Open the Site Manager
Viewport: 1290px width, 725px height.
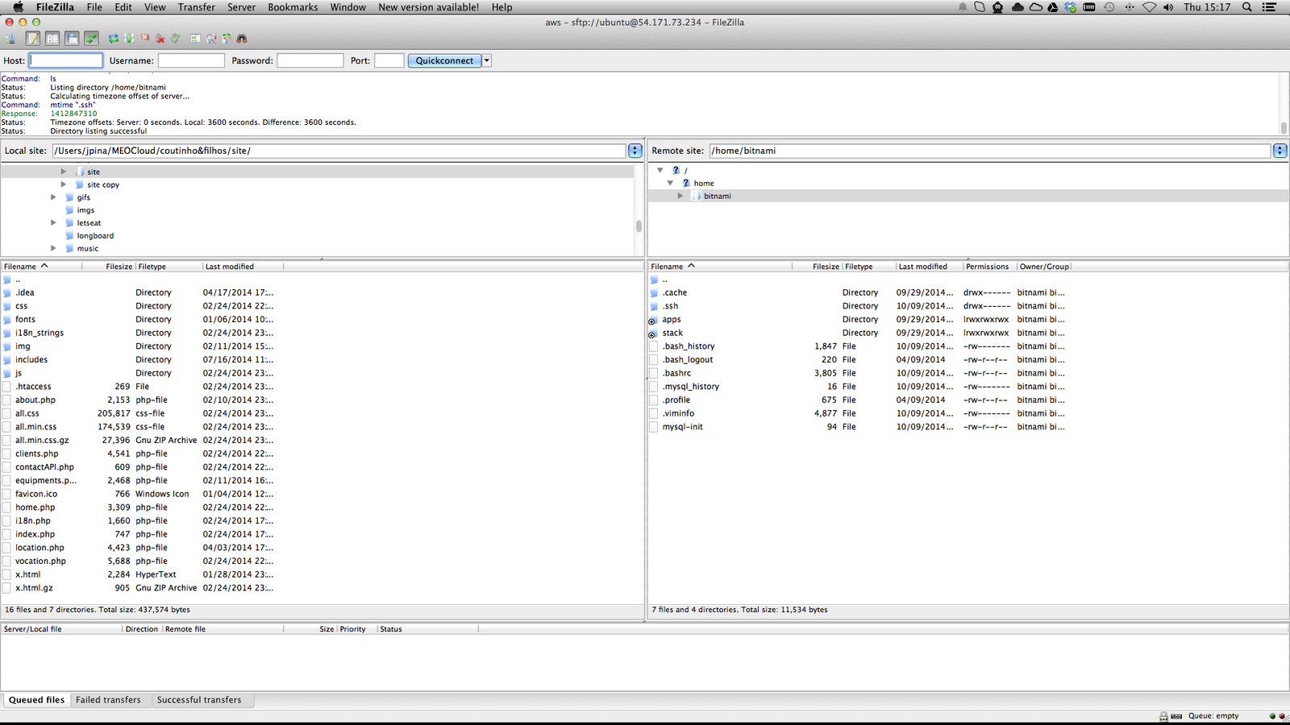pyautogui.click(x=10, y=39)
